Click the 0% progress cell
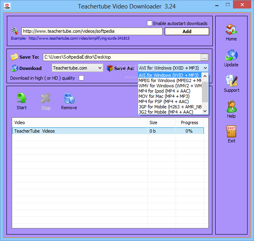 click(x=189, y=131)
